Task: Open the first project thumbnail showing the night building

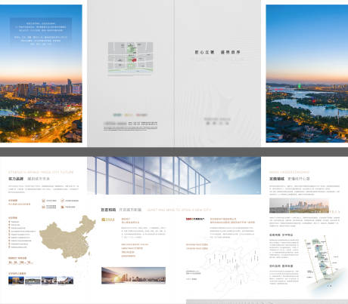Action: [16, 280]
